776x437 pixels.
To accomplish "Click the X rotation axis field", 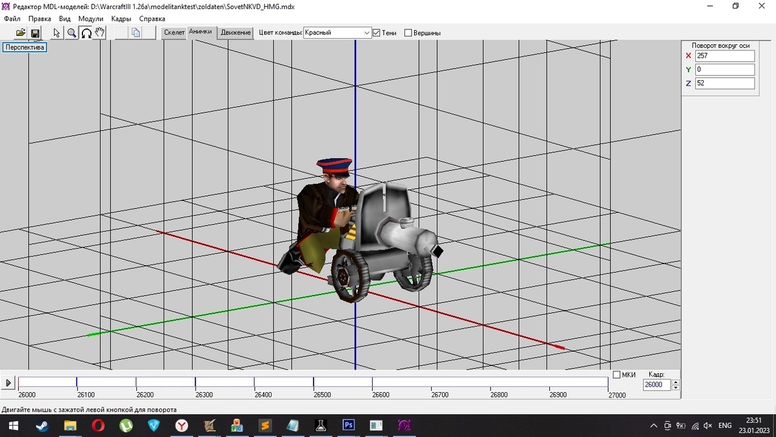I will pos(725,56).
